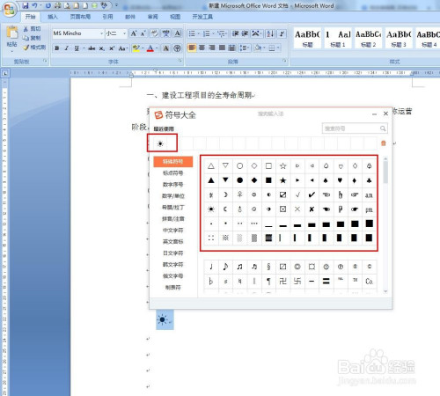Open the MS Mincho font name dropdown

101,33
